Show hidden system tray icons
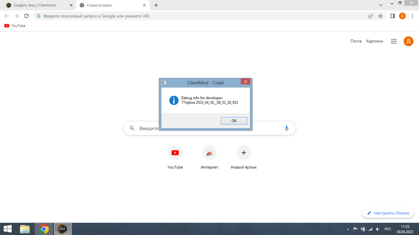This screenshot has height=235, width=419. (x=348, y=229)
